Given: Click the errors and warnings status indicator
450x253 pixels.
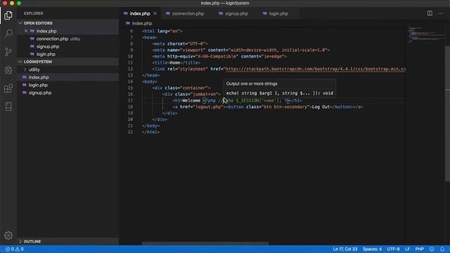Looking at the screenshot, I should 15,249.
